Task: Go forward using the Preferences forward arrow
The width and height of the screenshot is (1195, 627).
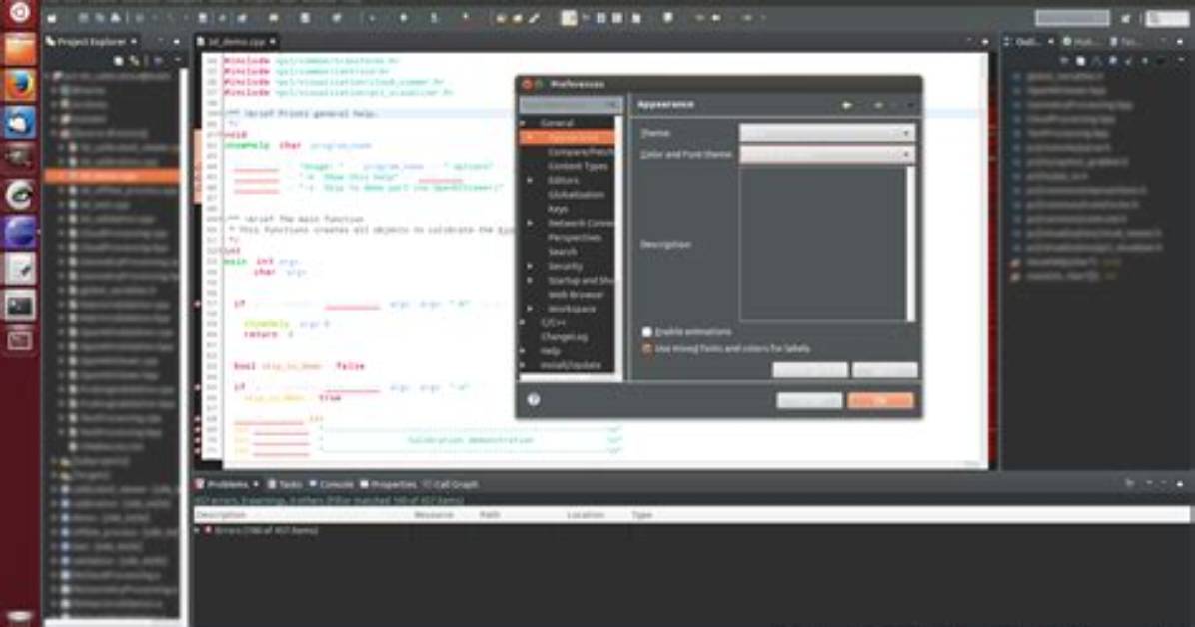Action: pos(878,105)
